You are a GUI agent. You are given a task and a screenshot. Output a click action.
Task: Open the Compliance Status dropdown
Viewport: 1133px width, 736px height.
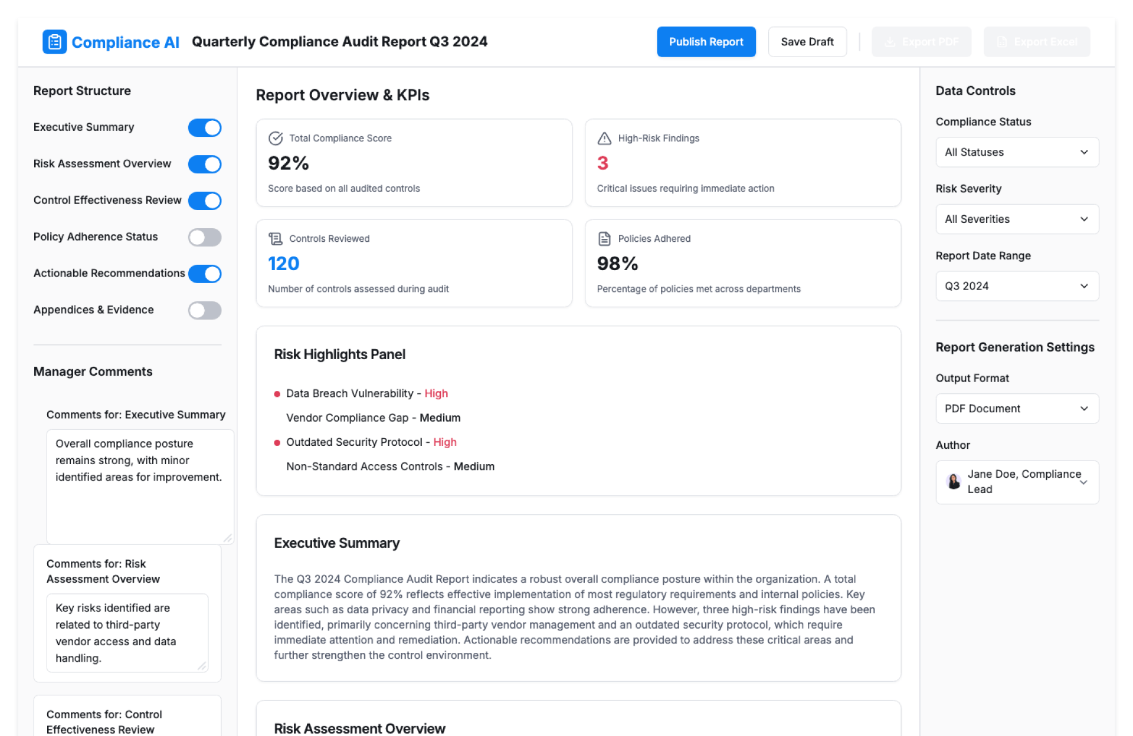click(1017, 152)
